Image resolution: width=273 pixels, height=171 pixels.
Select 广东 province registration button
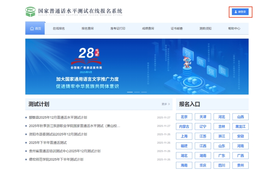[222, 155]
